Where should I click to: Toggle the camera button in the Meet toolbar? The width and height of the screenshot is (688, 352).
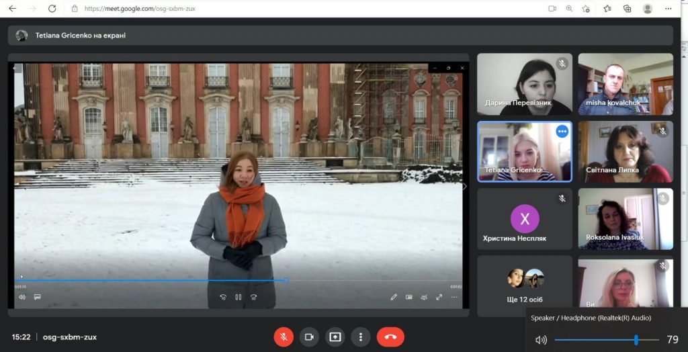click(x=309, y=337)
